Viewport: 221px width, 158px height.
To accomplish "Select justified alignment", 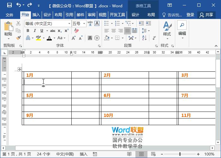I will (128, 31).
